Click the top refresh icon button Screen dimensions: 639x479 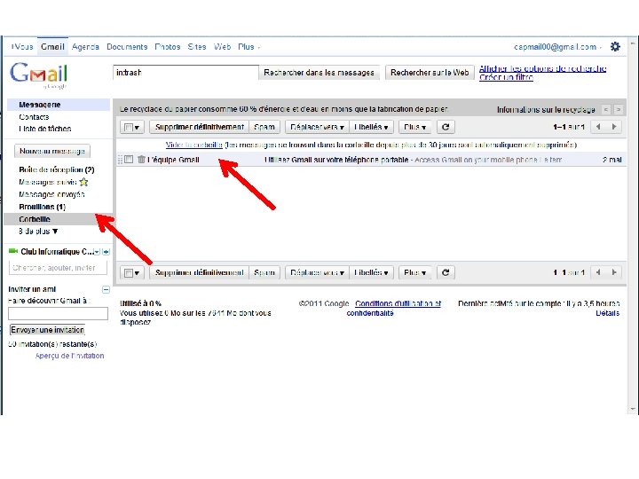pos(446,127)
